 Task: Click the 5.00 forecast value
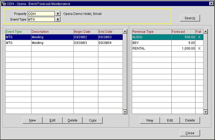coord(184,43)
